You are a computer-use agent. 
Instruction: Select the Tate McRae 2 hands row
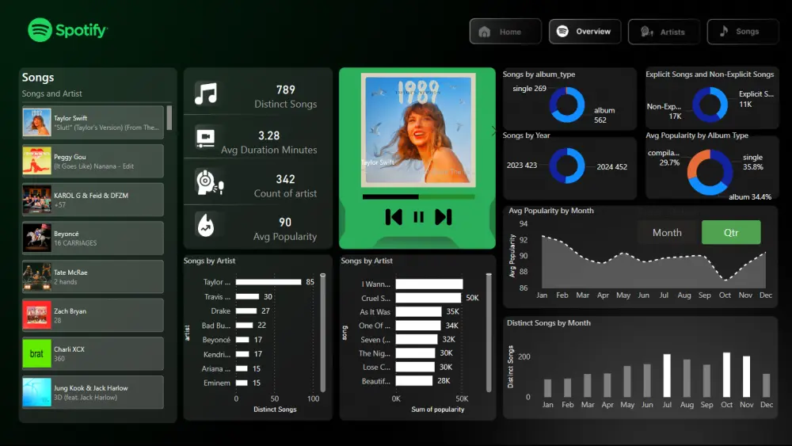pyautogui.click(x=93, y=276)
